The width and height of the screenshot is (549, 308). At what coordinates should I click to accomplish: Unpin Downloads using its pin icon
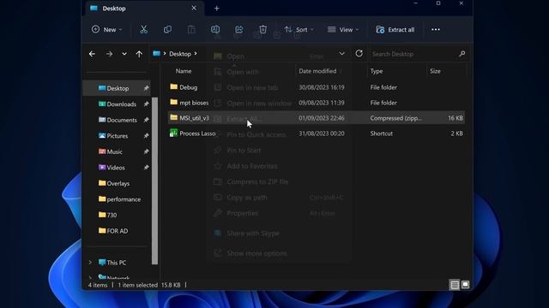click(146, 104)
